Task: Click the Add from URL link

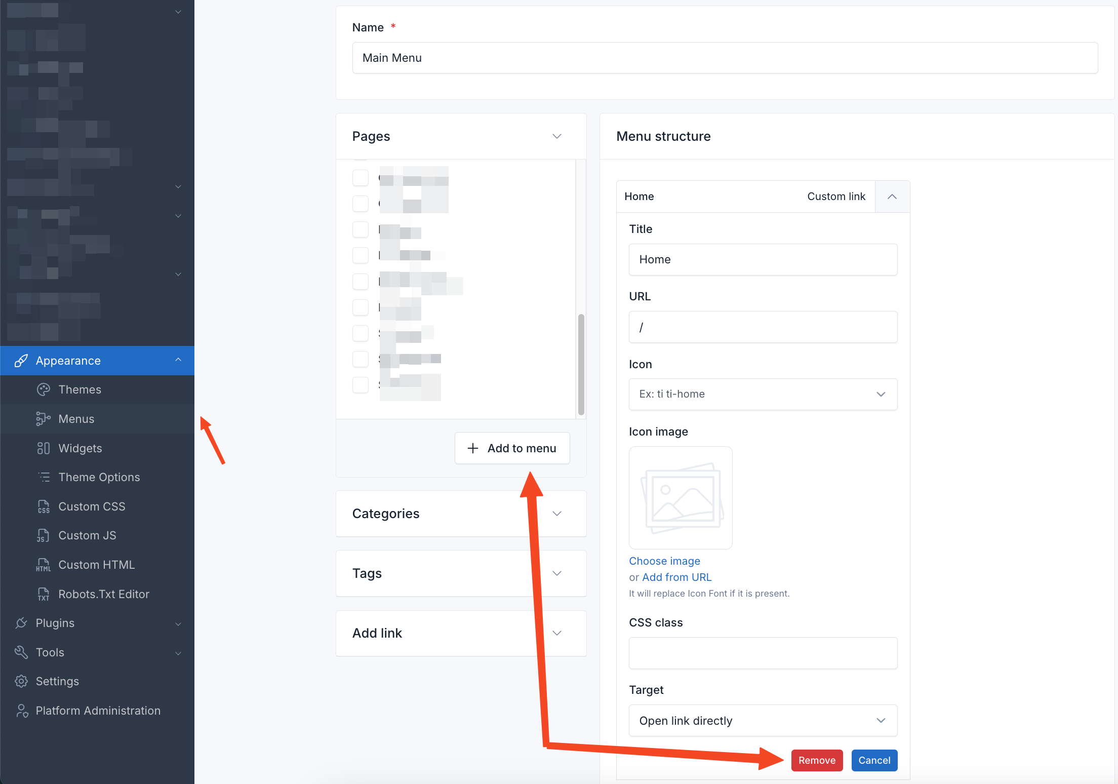Action: pos(677,577)
